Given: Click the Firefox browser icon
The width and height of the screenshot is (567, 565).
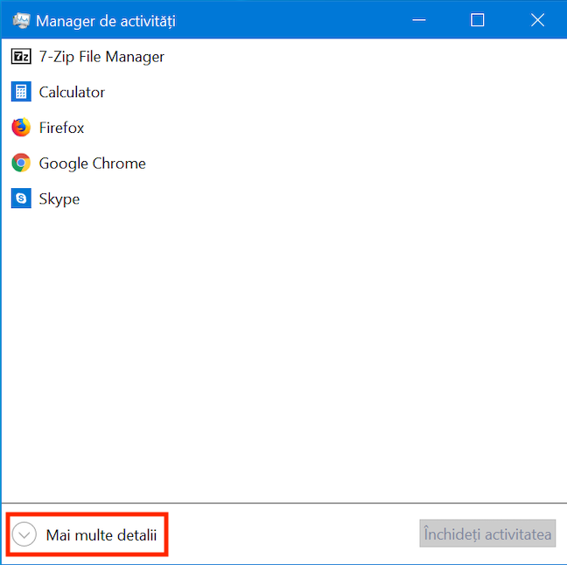Looking at the screenshot, I should point(21,127).
